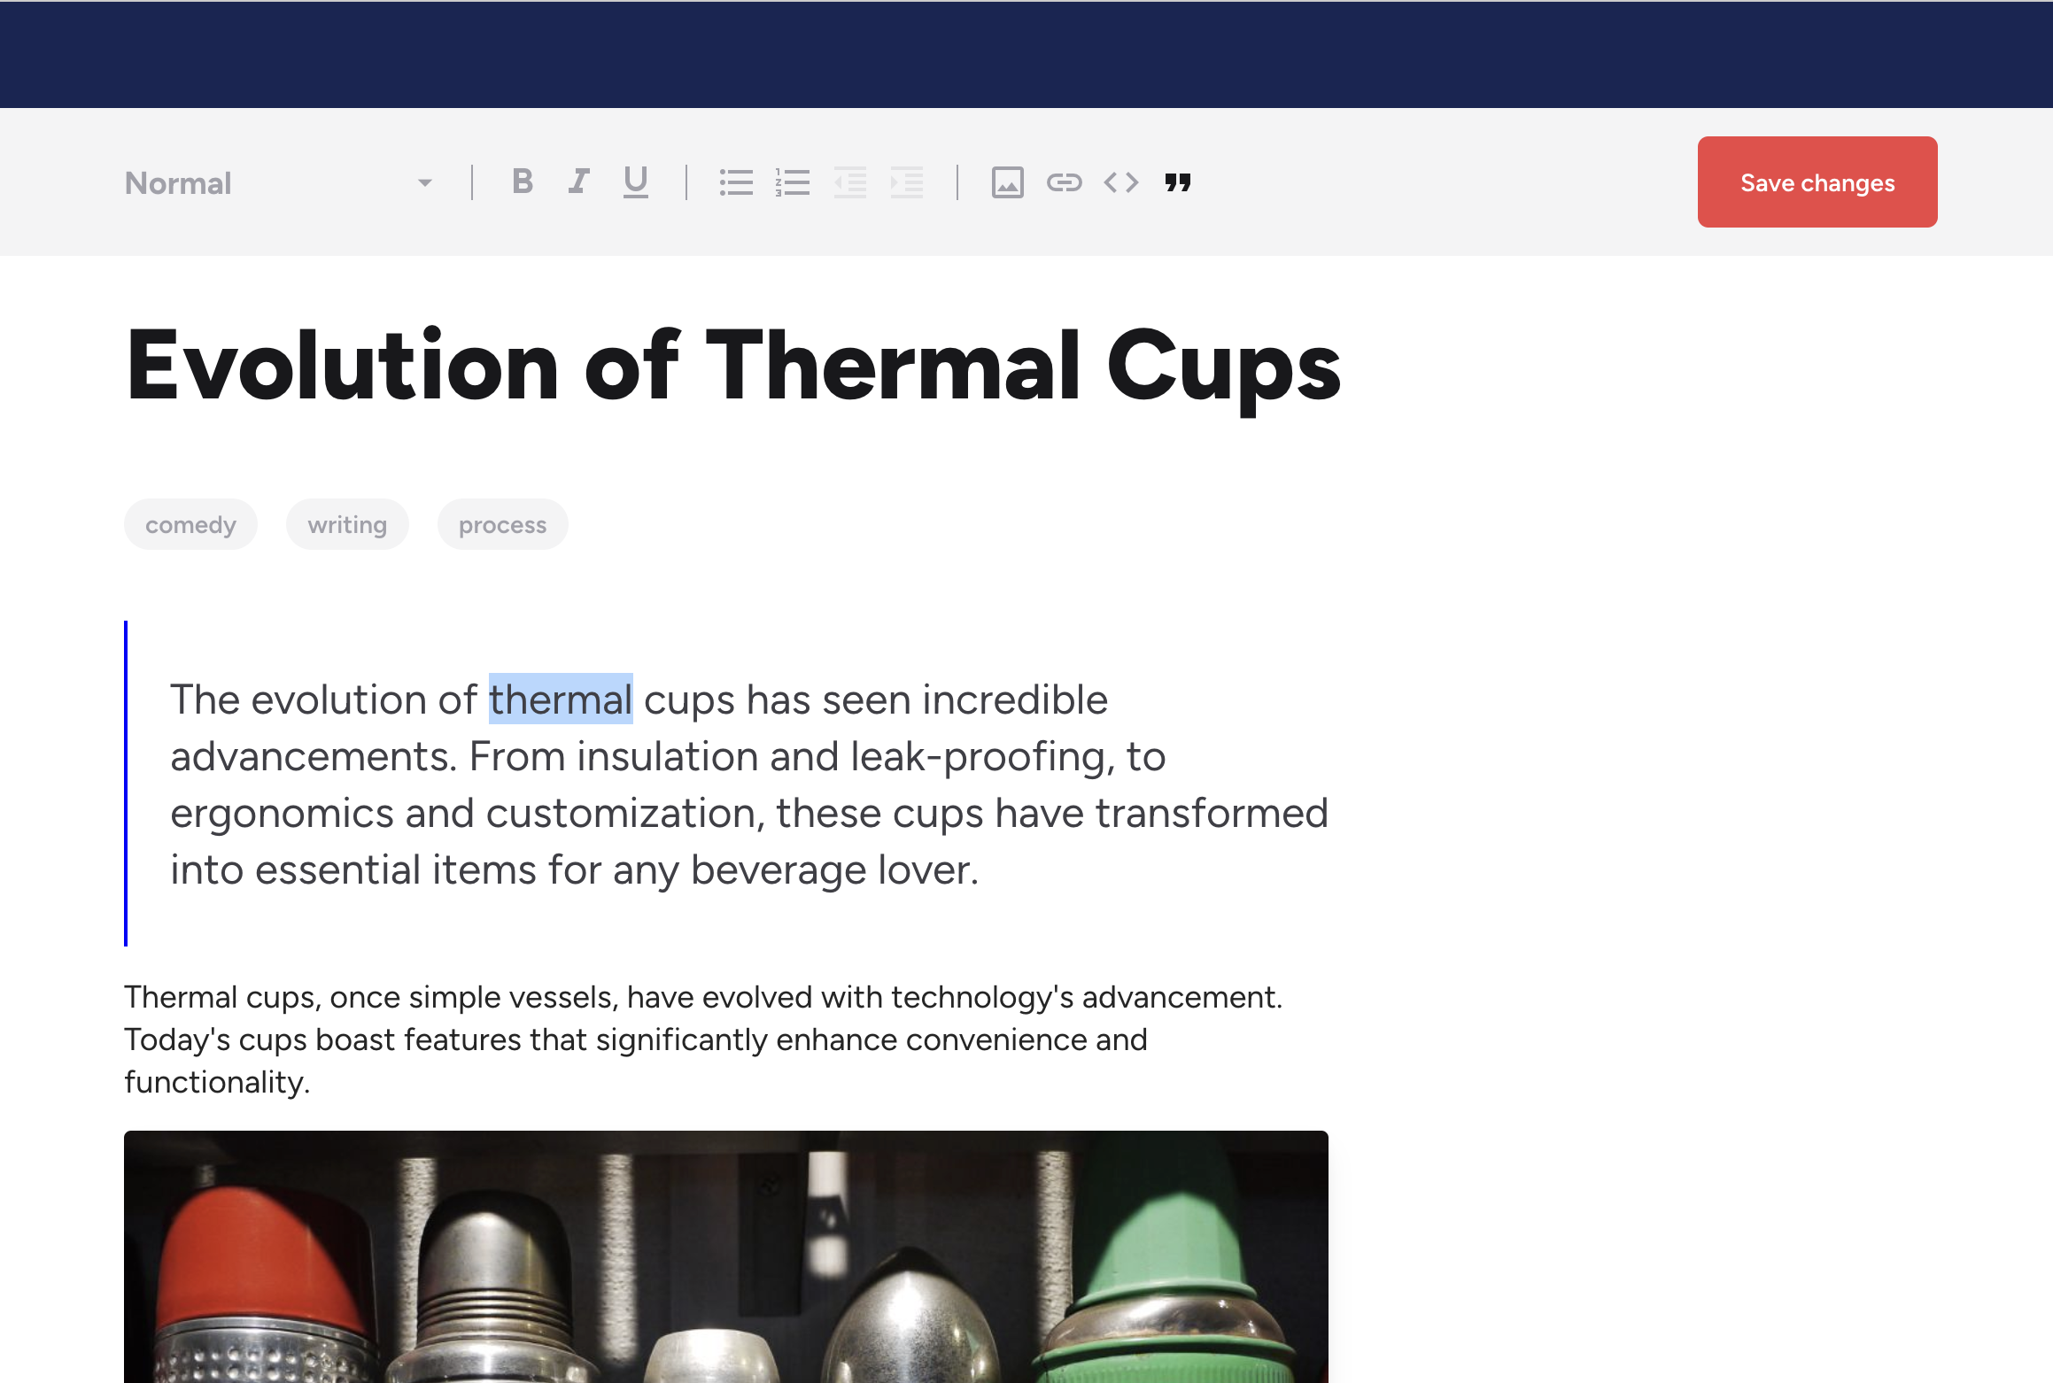Click the dropdown arrow beside Normal
Screen dimensions: 2053x1383
[x=425, y=183]
